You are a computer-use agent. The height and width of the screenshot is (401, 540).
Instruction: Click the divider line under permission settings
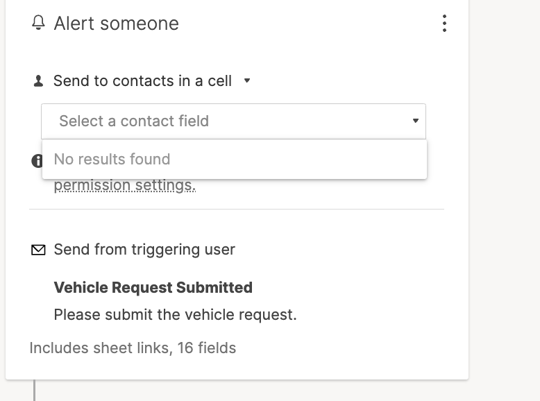pos(237,209)
